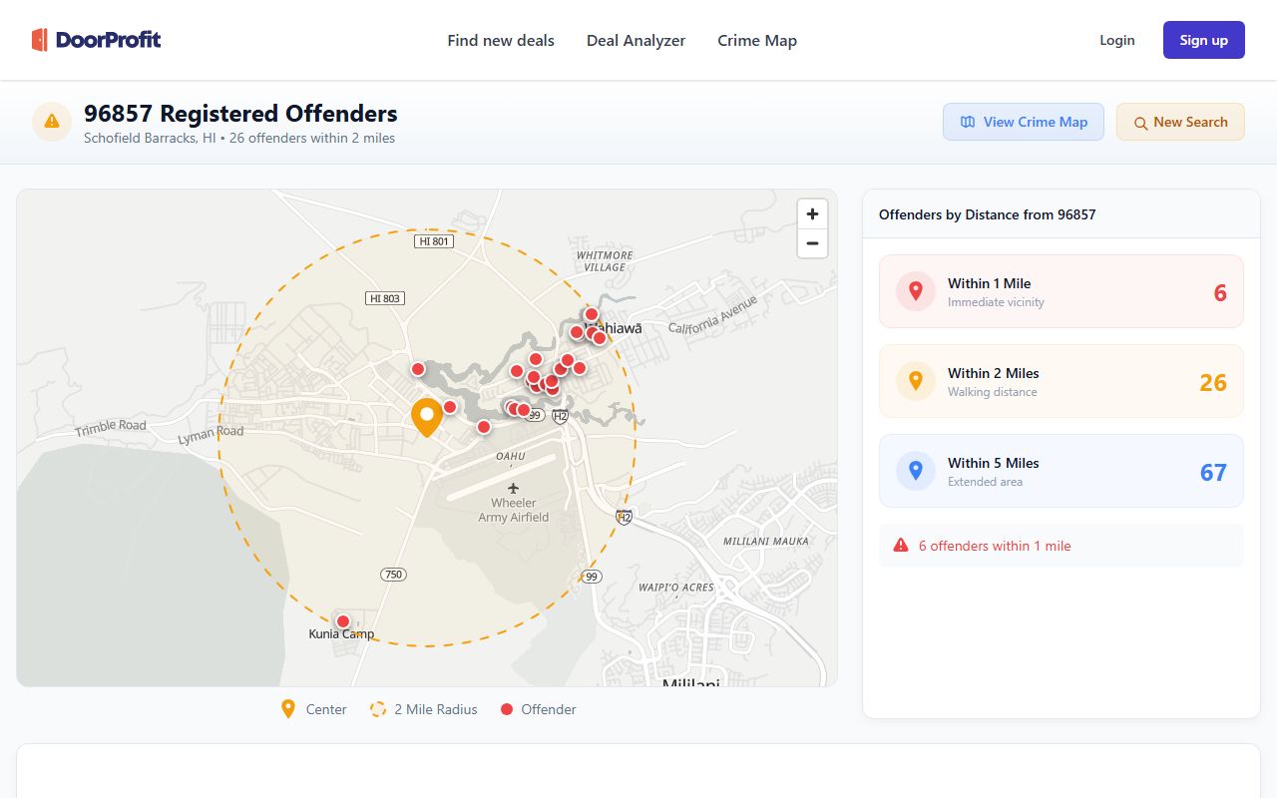Screen dimensions: 1277x798
Task: Click the orange center location pin
Action: click(427, 416)
